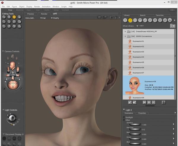
Task: Switch to the Preview tab
Action: 31,14
